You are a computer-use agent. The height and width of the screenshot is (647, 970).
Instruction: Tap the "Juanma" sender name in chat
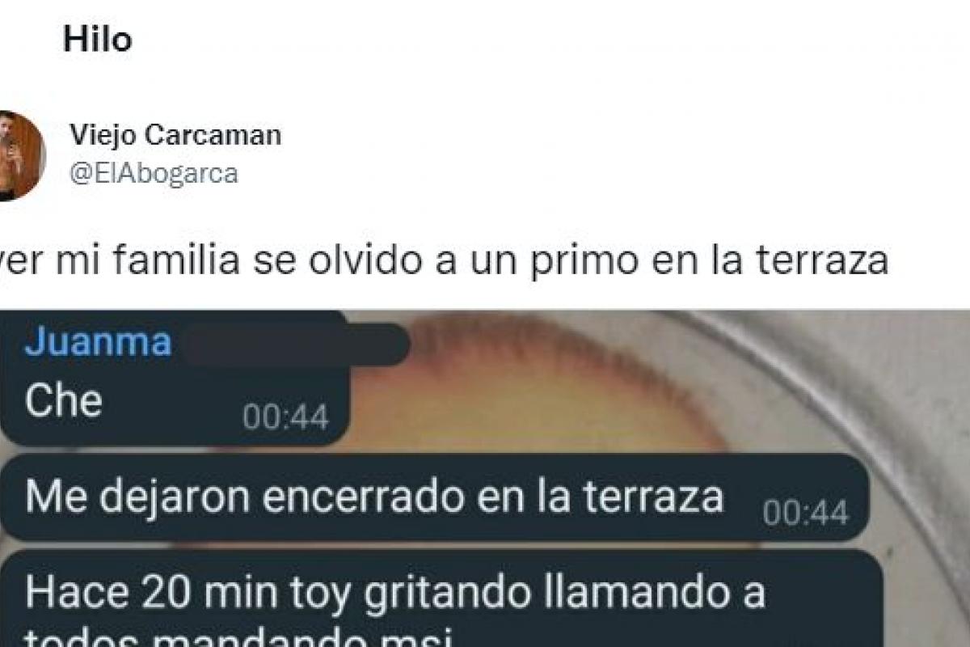(x=98, y=342)
